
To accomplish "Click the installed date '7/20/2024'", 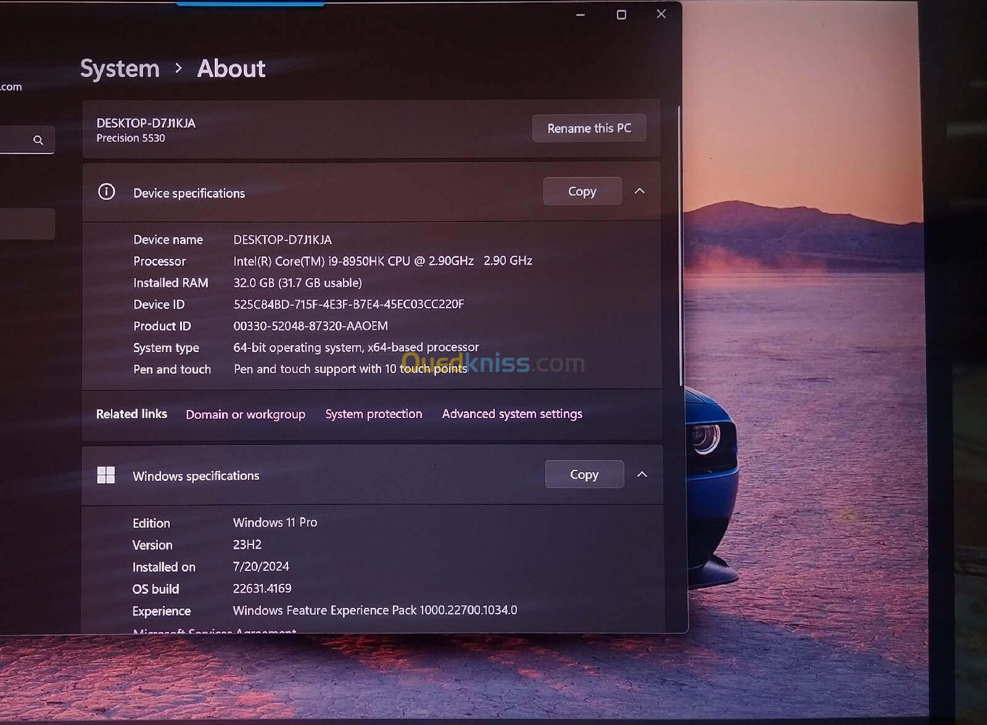I will 261,566.
